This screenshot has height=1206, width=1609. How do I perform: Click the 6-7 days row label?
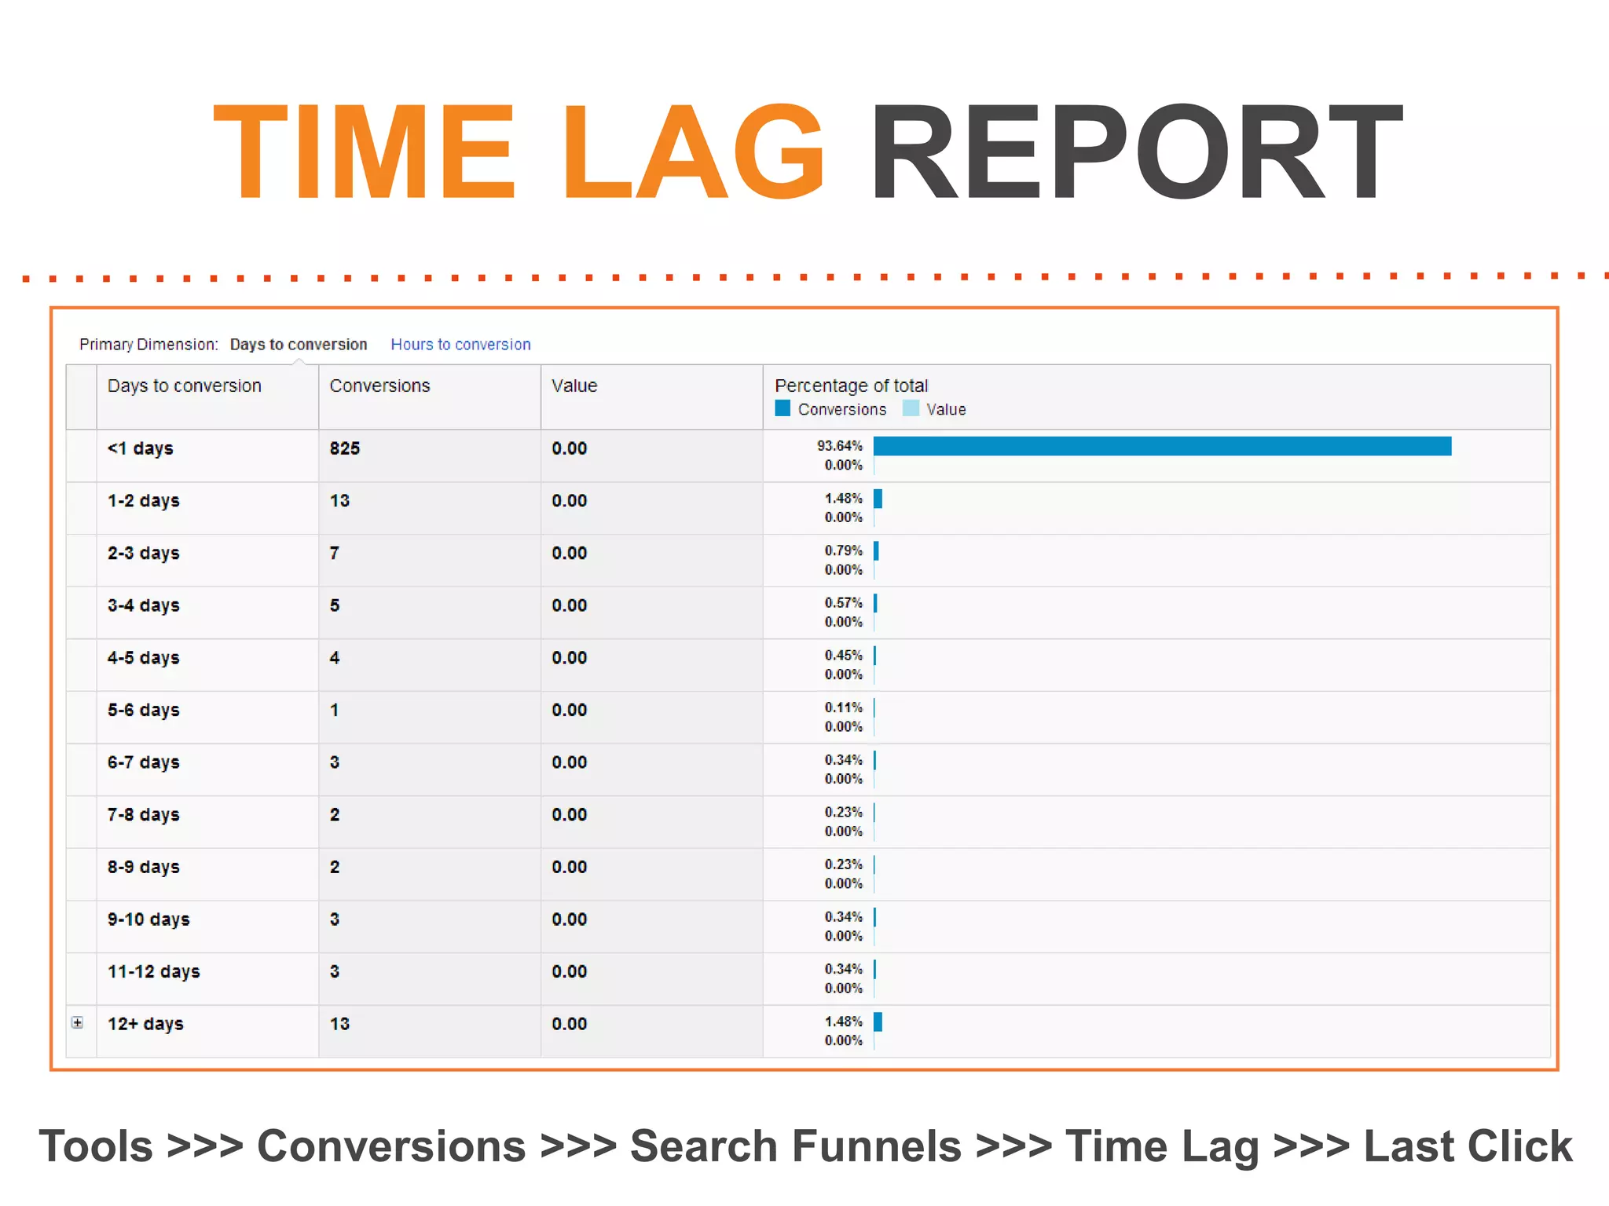click(x=143, y=762)
